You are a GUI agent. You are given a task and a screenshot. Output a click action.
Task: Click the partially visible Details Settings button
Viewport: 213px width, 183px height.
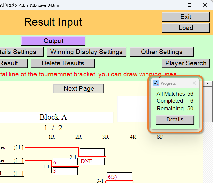[22, 52]
